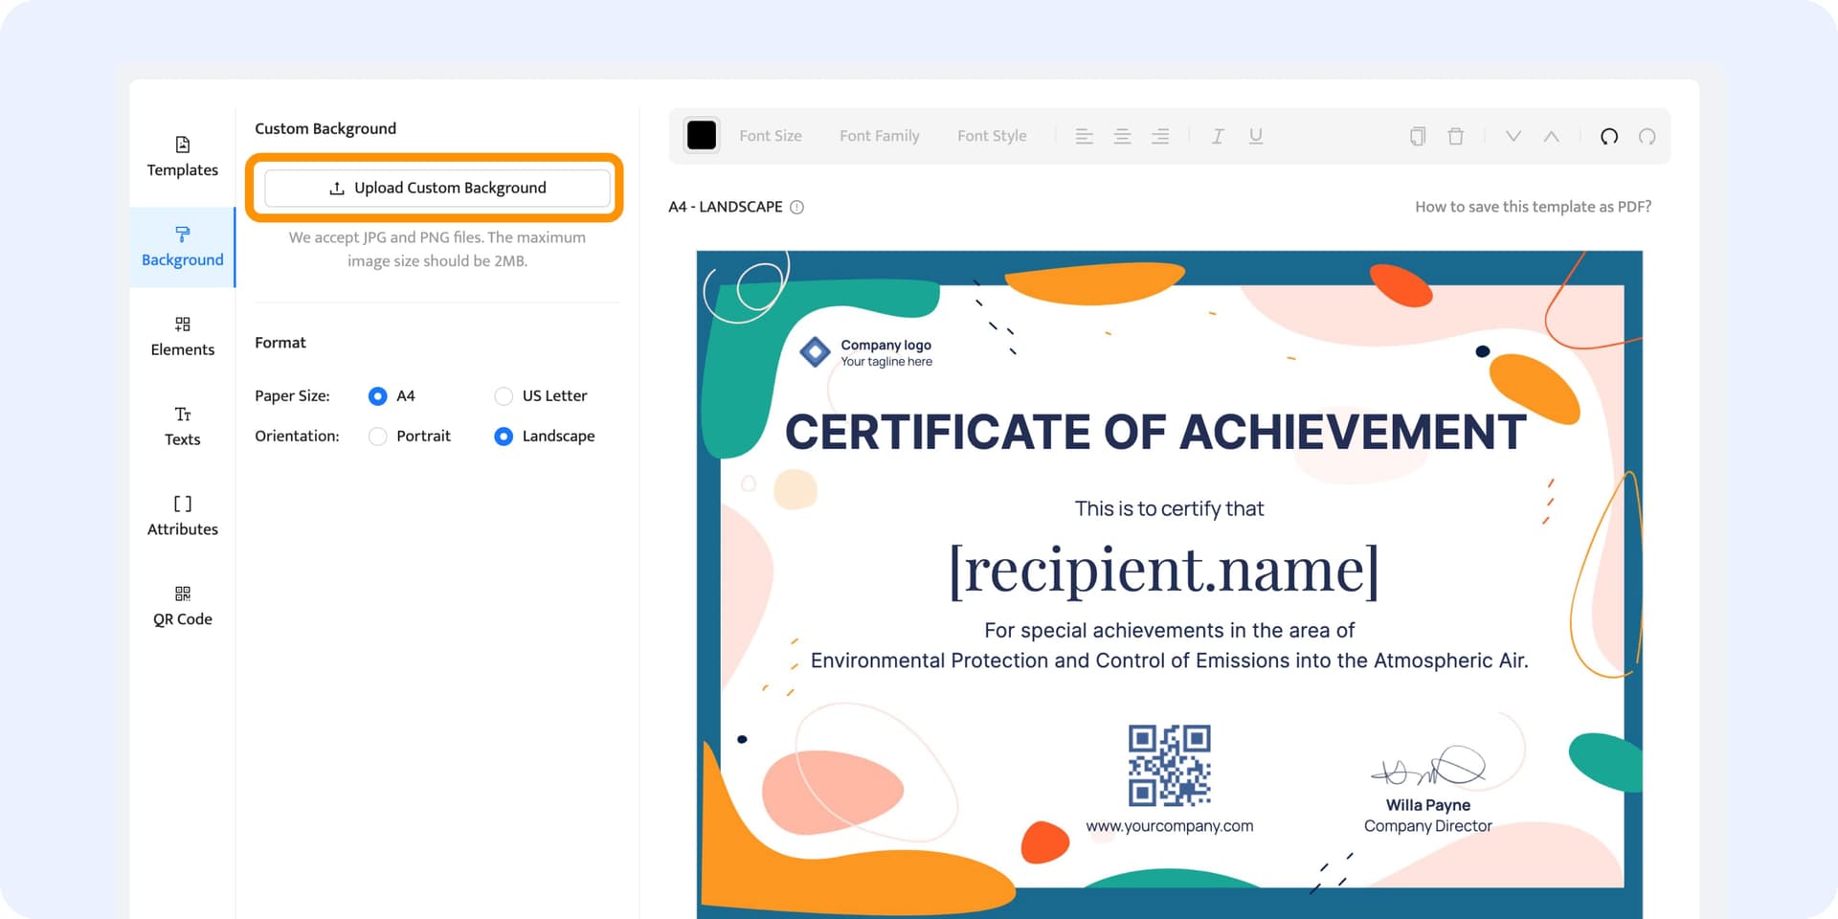This screenshot has width=1838, height=919.
Task: Open 'How to save this template as PDF?' link
Action: click(1533, 207)
